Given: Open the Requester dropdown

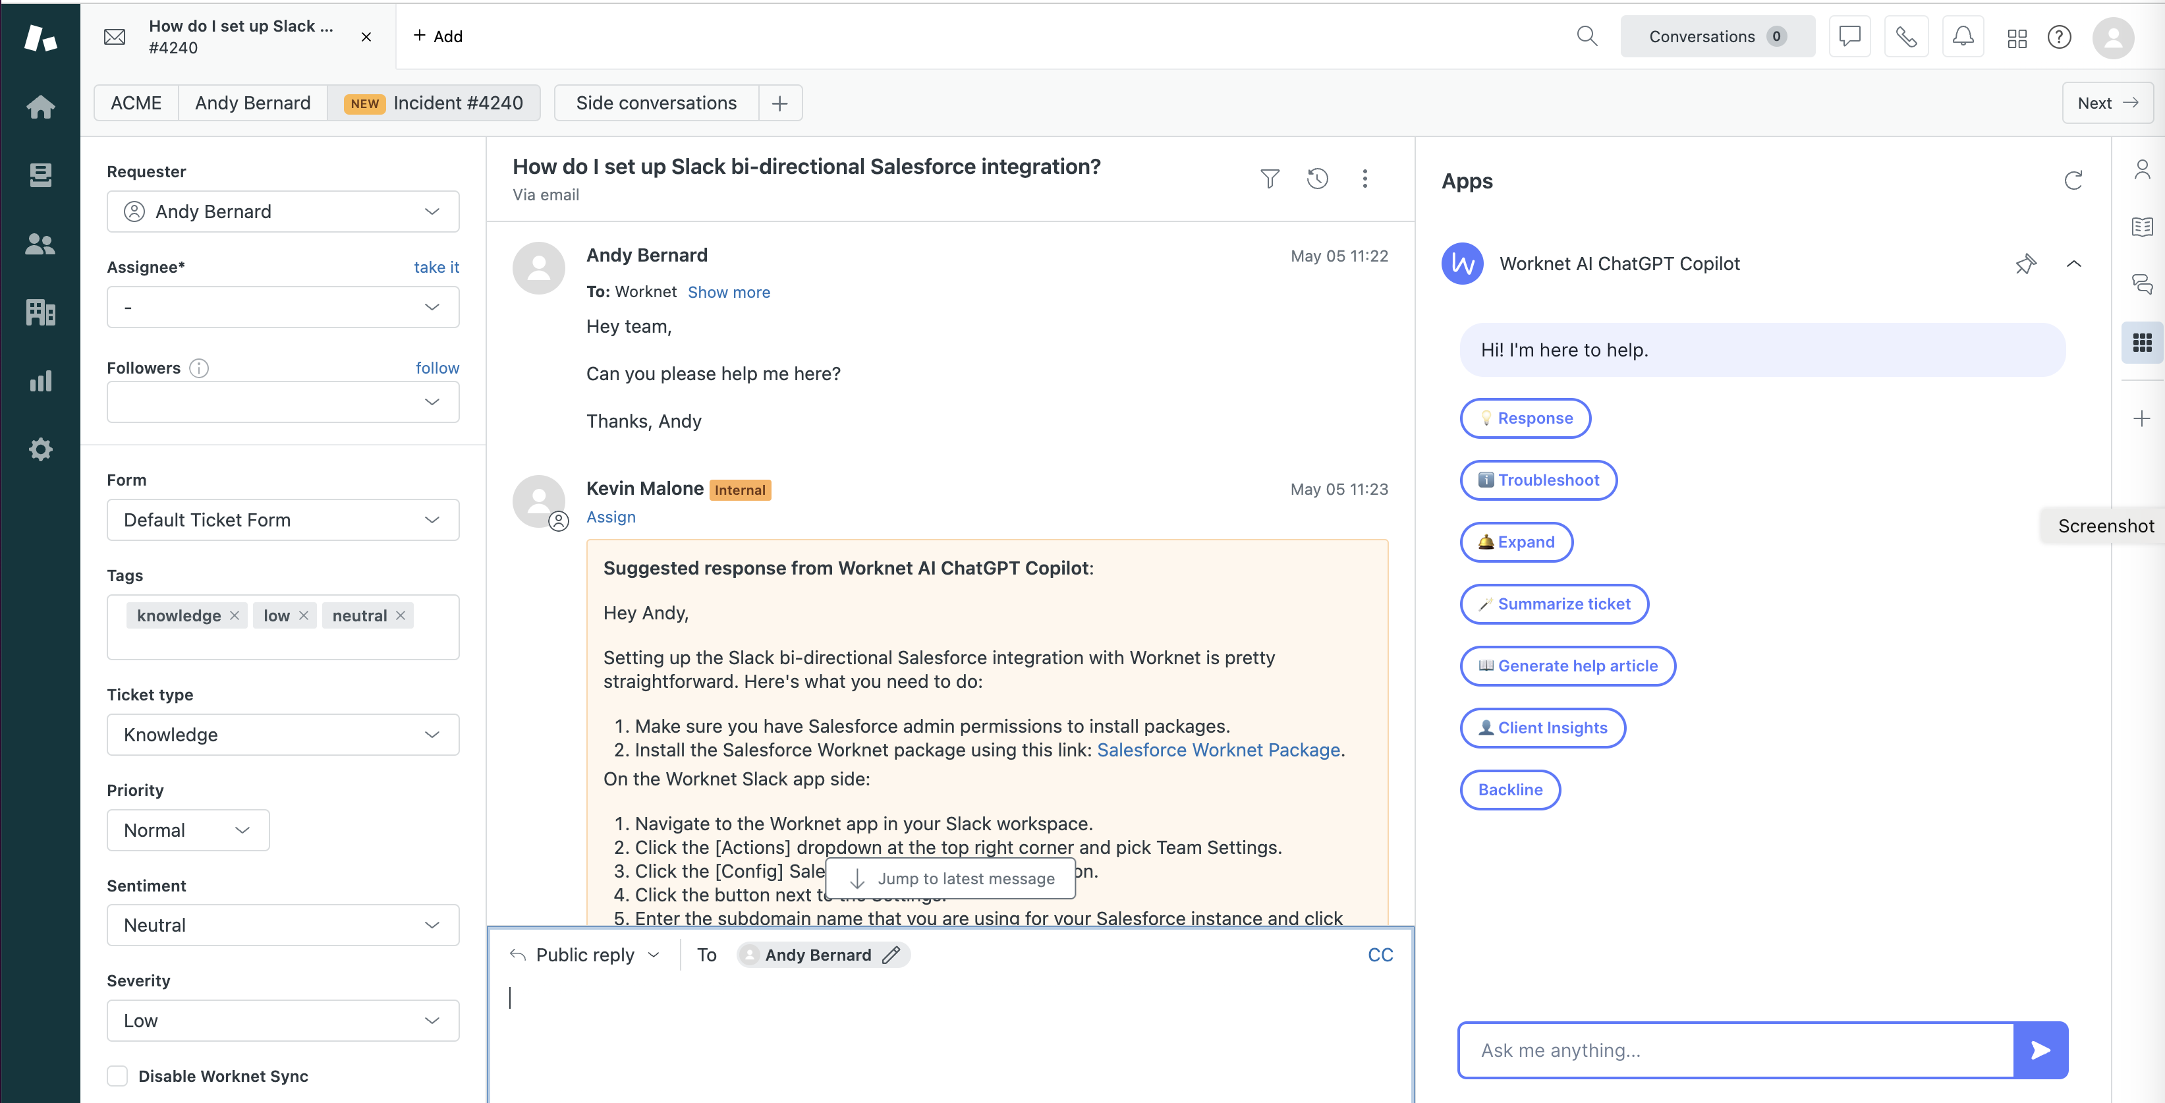Looking at the screenshot, I should pos(283,212).
